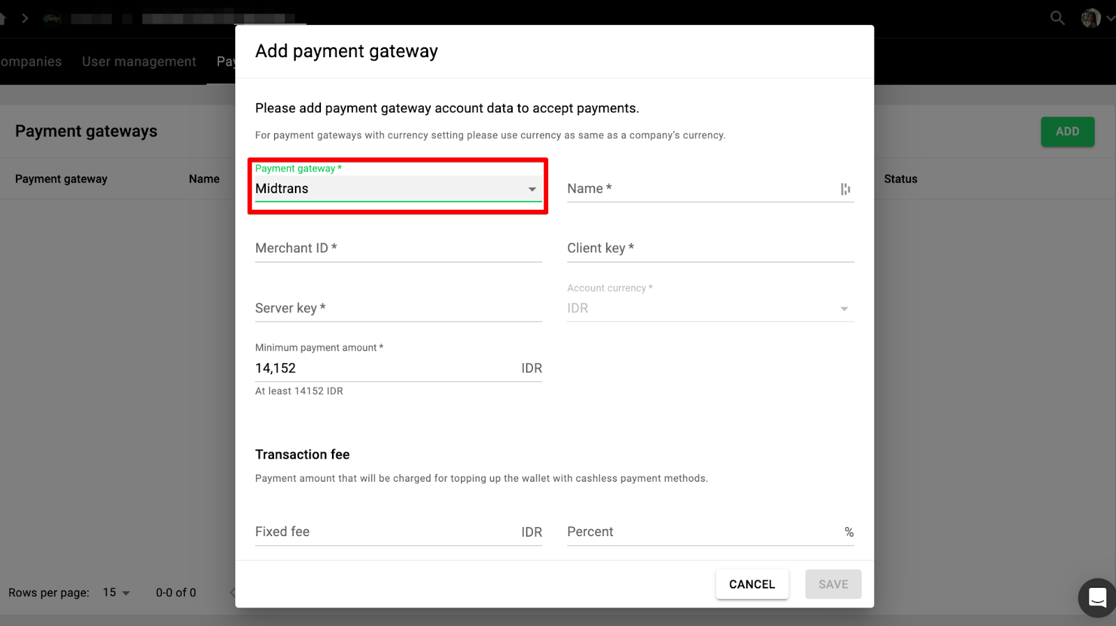The width and height of the screenshot is (1116, 626).
Task: Open the Payment gateway Midtrans dropdown
Action: pyautogui.click(x=398, y=189)
